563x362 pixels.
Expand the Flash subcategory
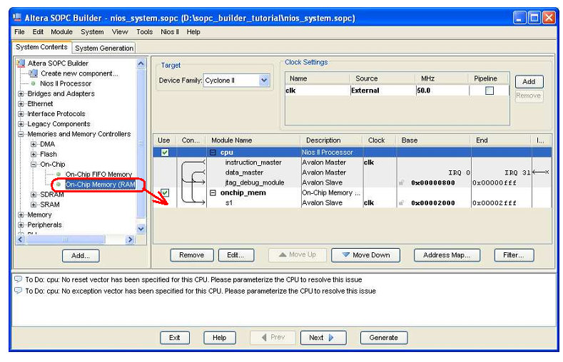click(x=34, y=154)
